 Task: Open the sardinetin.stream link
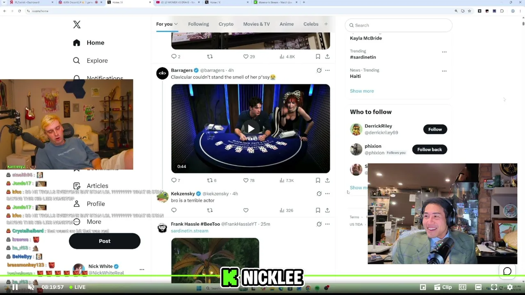189,231
